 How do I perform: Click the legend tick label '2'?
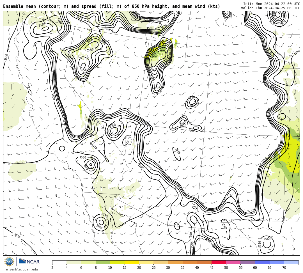(52, 268)
